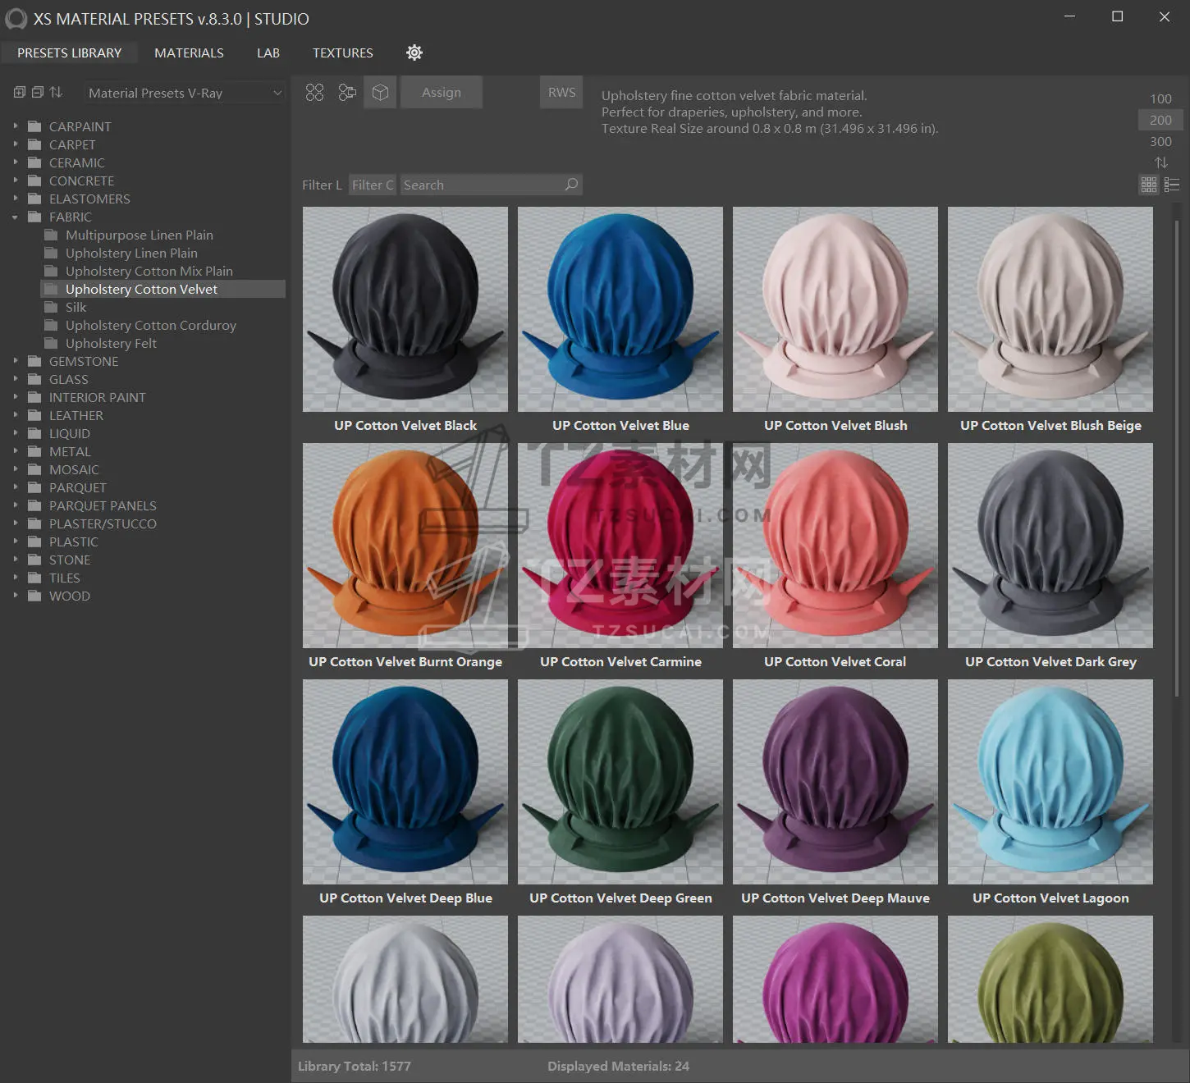
Task: Collapse the FABRIC folder arrow
Action: 16,217
